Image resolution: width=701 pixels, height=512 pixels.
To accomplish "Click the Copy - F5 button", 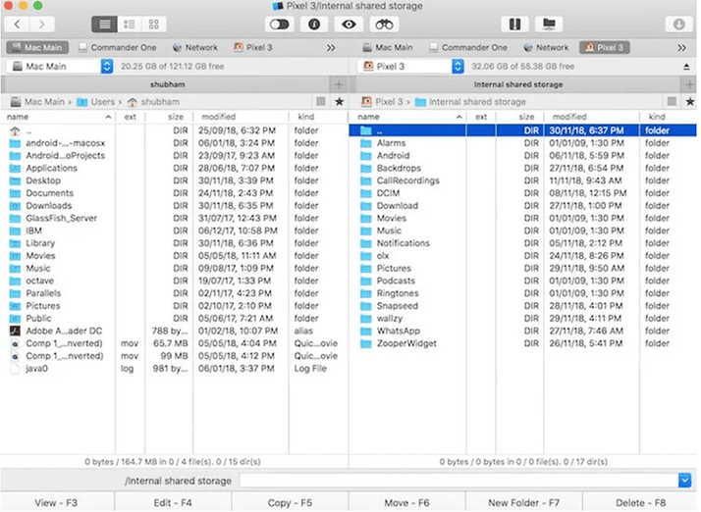I will pyautogui.click(x=292, y=502).
